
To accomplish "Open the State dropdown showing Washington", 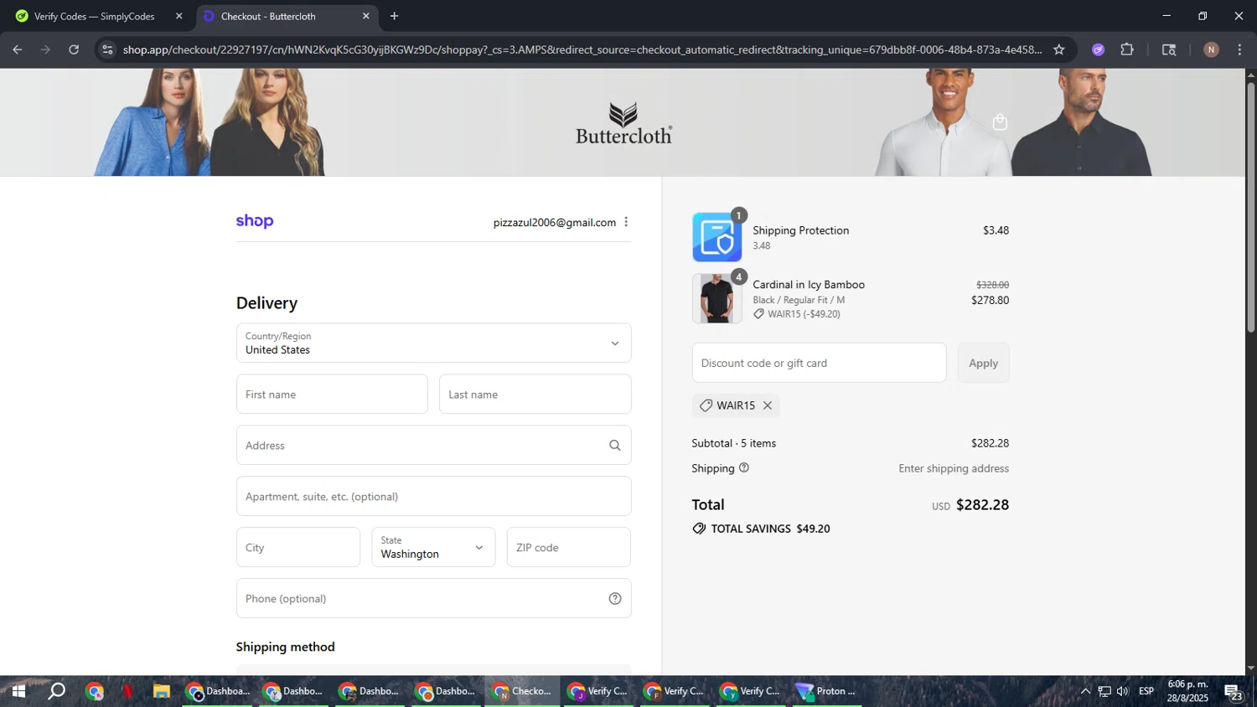I will pyautogui.click(x=433, y=547).
